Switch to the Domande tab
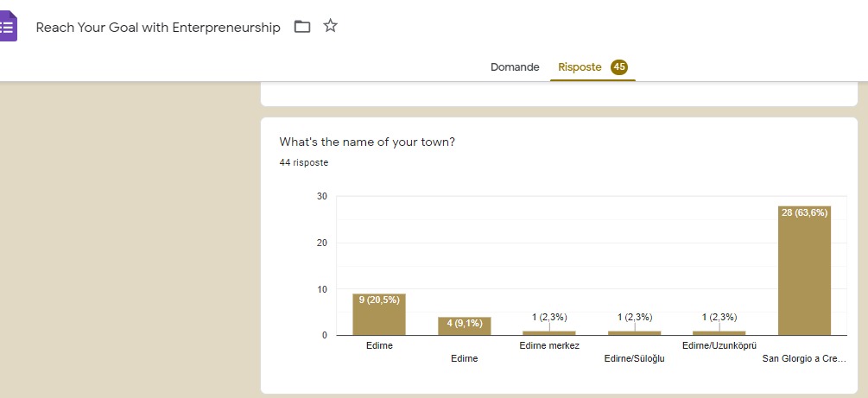This screenshot has height=398, width=868. 515,67
